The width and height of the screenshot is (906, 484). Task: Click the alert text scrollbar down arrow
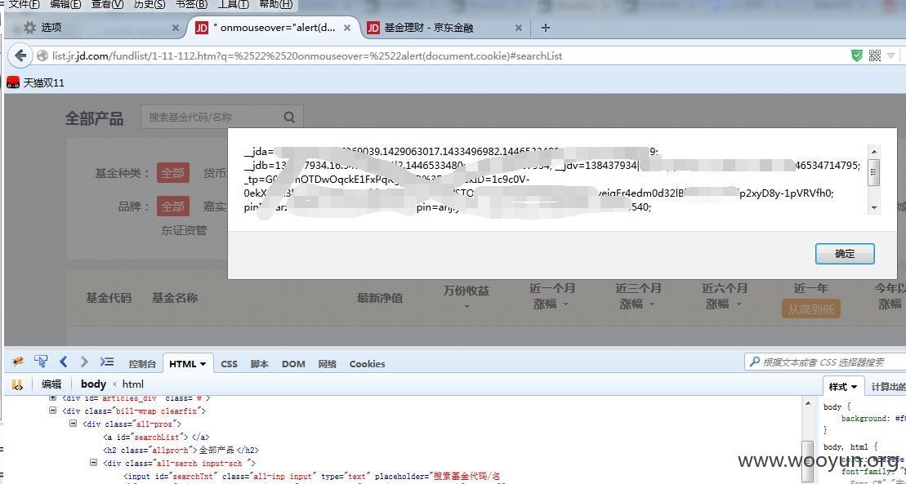[873, 207]
